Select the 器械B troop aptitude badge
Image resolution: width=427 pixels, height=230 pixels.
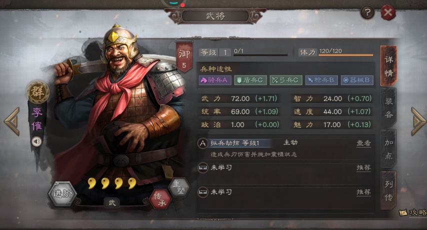tap(356, 80)
